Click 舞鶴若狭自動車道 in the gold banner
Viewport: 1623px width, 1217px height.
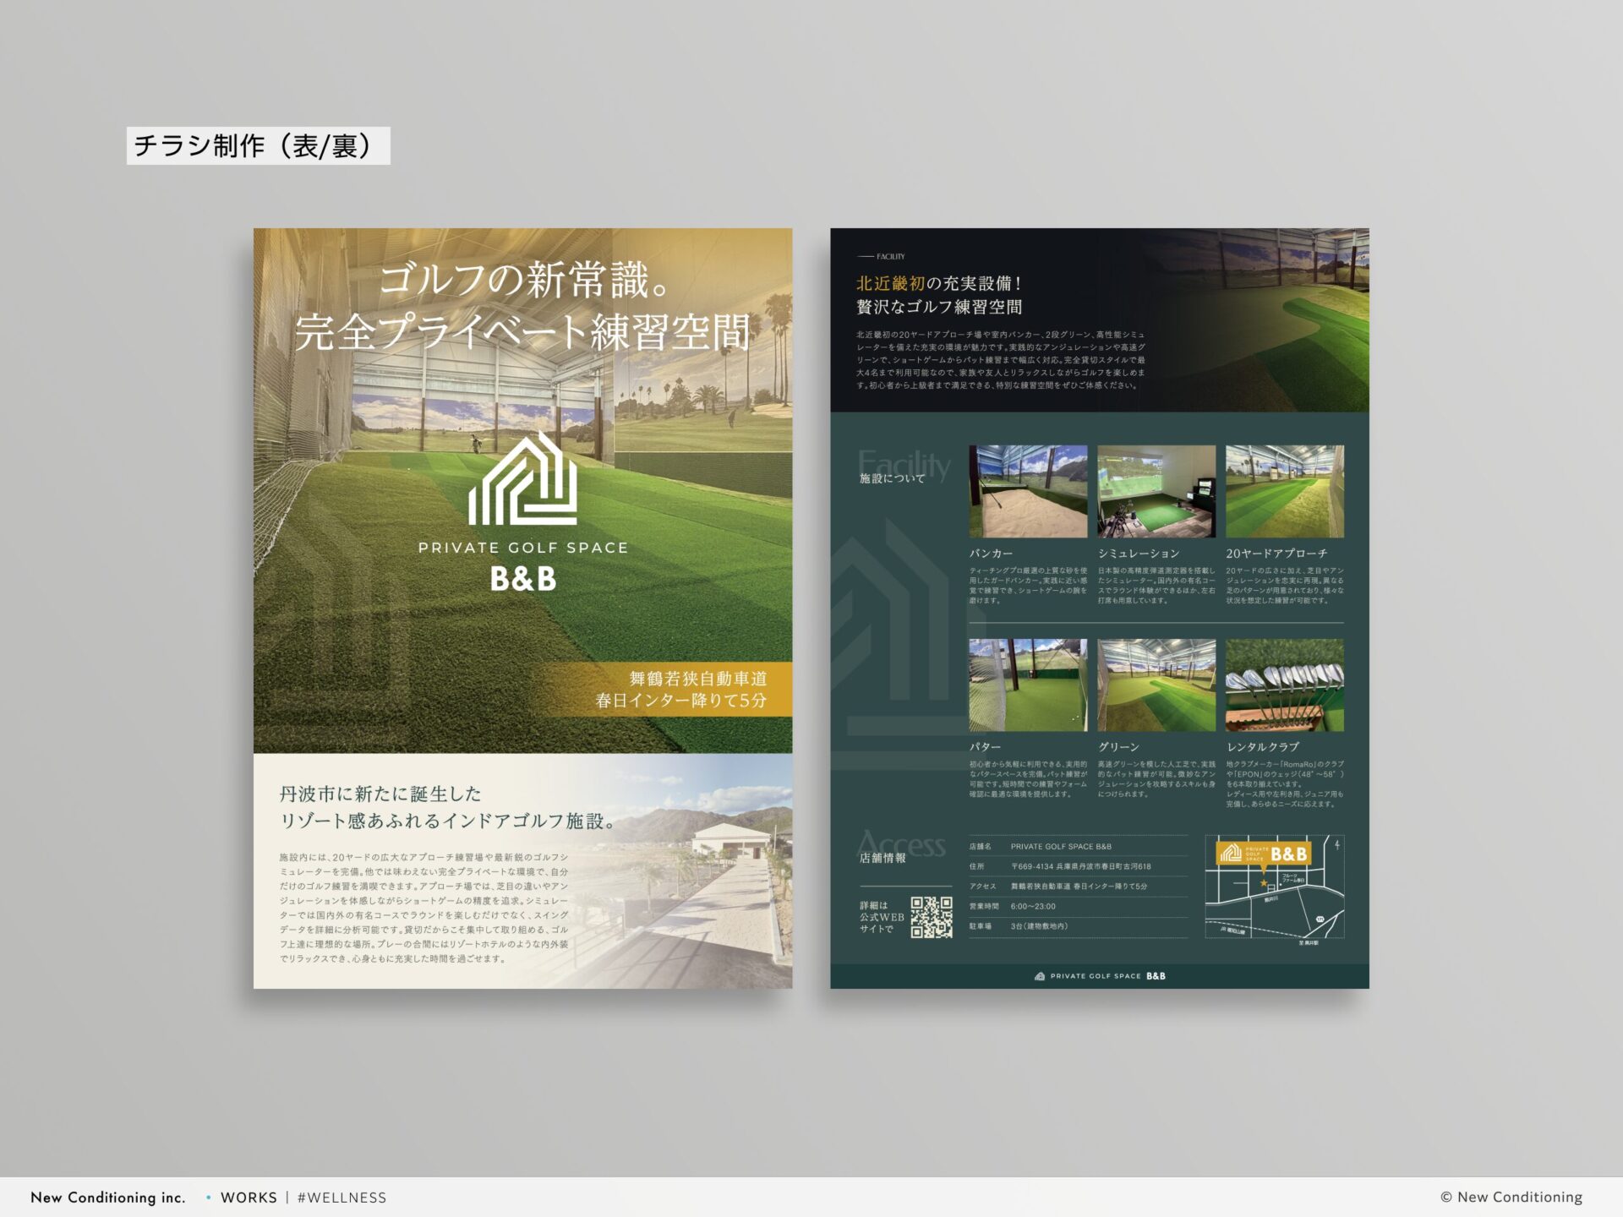point(698,679)
